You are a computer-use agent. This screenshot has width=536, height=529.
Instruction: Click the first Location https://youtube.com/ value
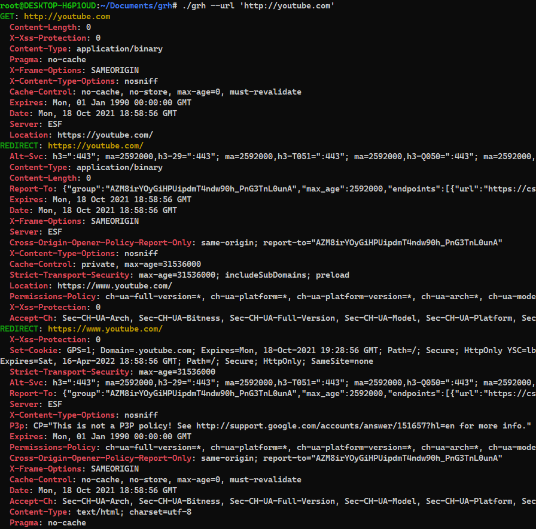(105, 135)
